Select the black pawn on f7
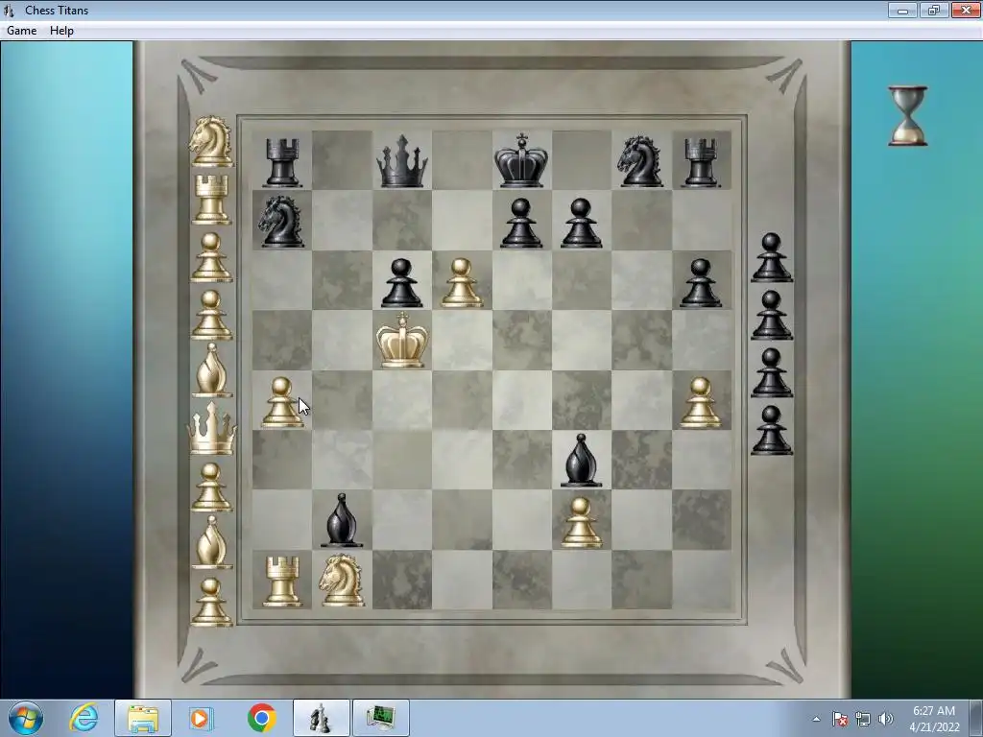 (x=581, y=223)
